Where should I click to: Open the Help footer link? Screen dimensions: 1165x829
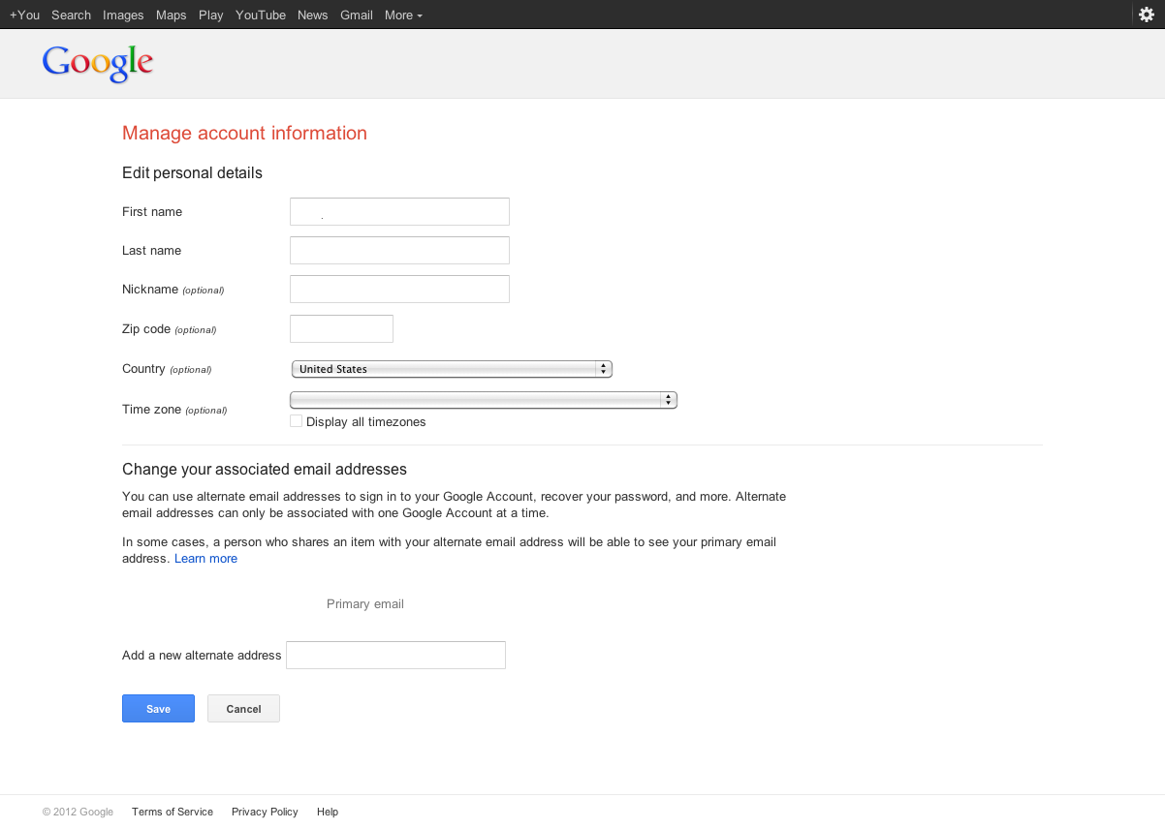click(x=328, y=812)
